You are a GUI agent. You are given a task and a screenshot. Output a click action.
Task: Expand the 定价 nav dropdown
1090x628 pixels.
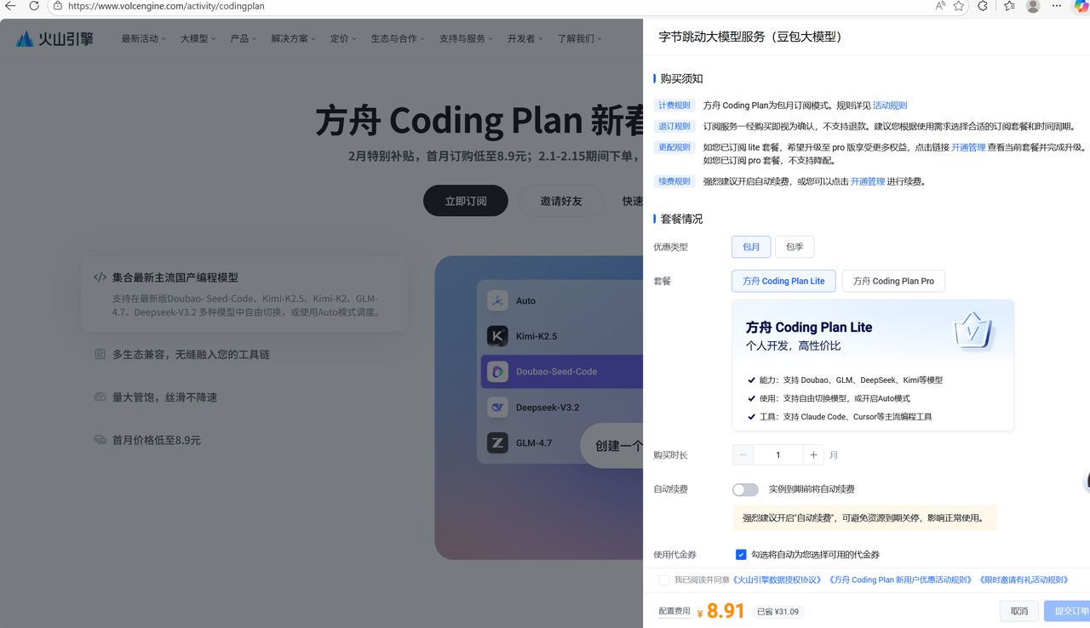pos(343,38)
